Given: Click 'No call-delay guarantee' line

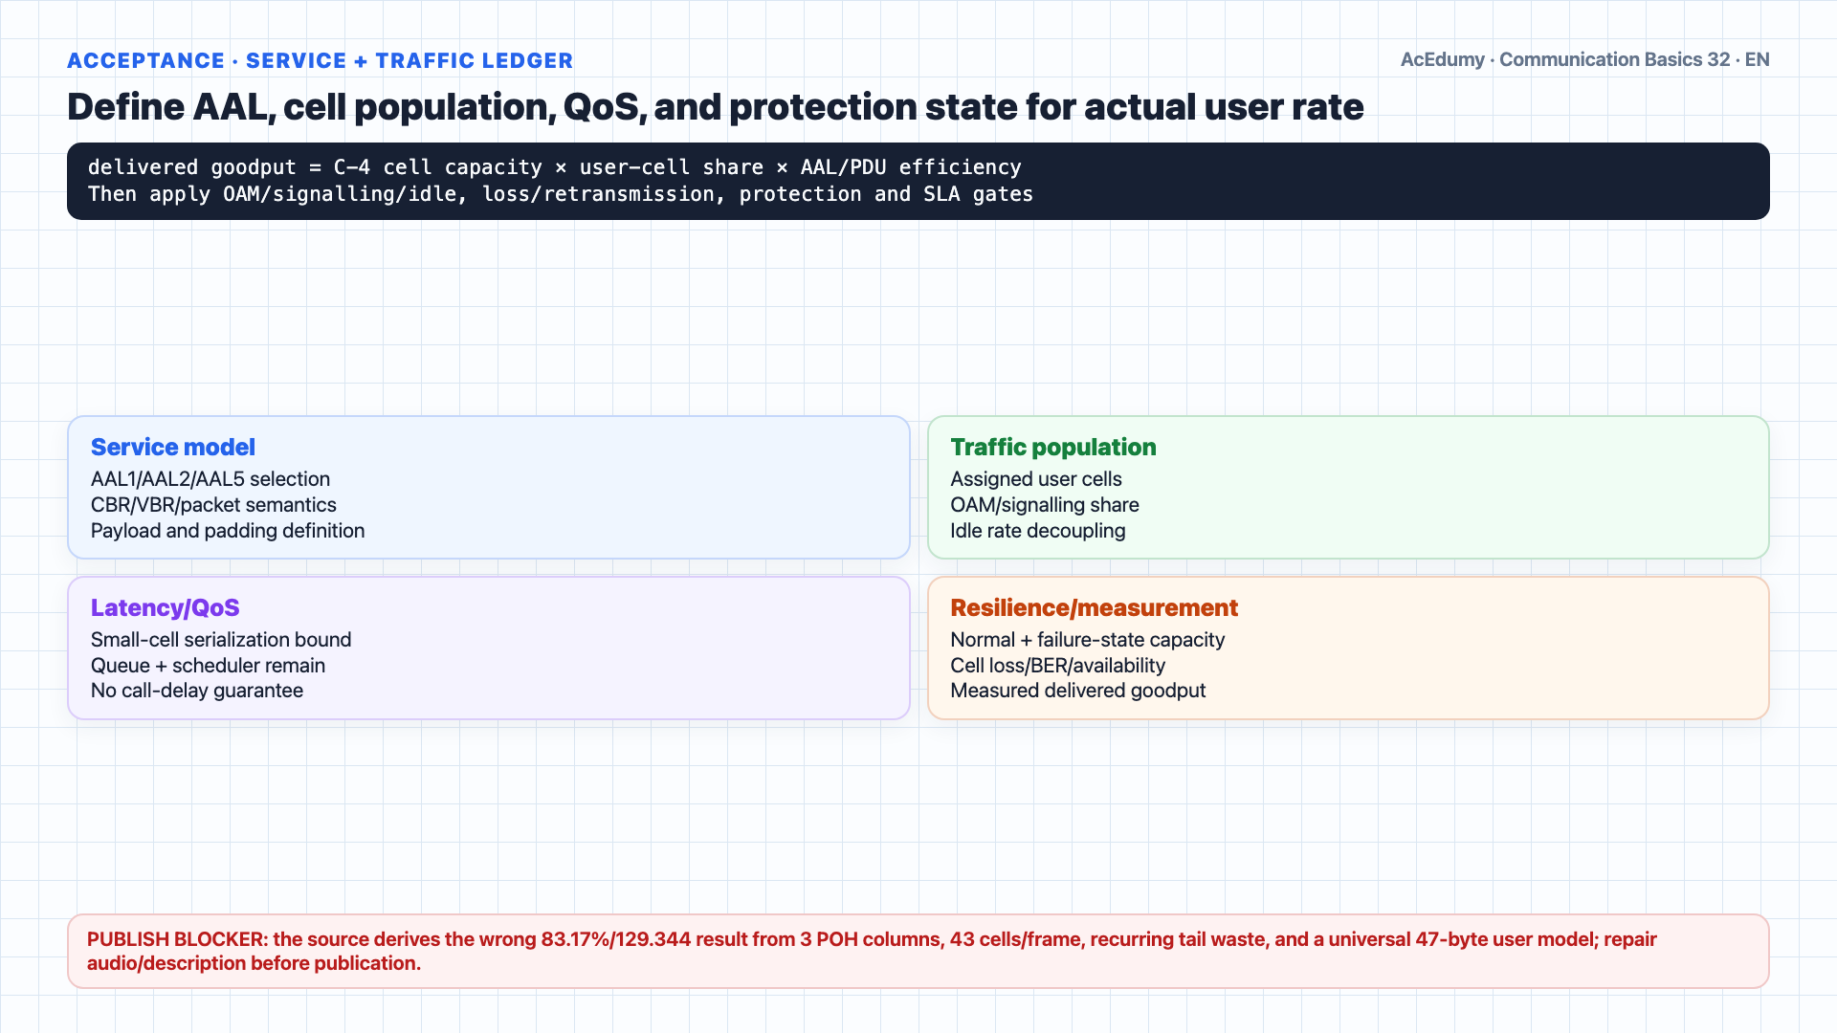Looking at the screenshot, I should [x=197, y=690].
